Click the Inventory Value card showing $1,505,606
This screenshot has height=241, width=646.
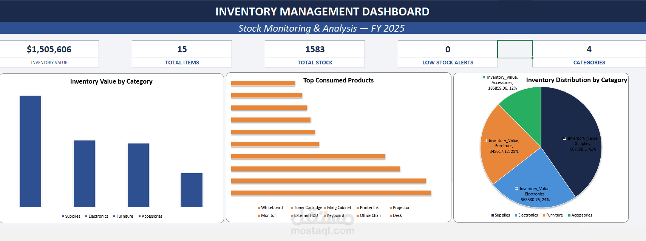click(x=49, y=50)
